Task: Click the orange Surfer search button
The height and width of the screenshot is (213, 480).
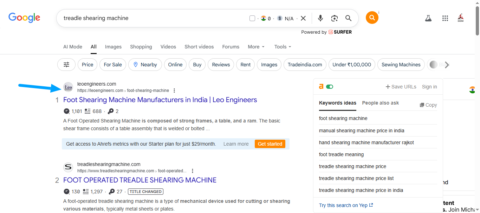Action: [x=372, y=18]
